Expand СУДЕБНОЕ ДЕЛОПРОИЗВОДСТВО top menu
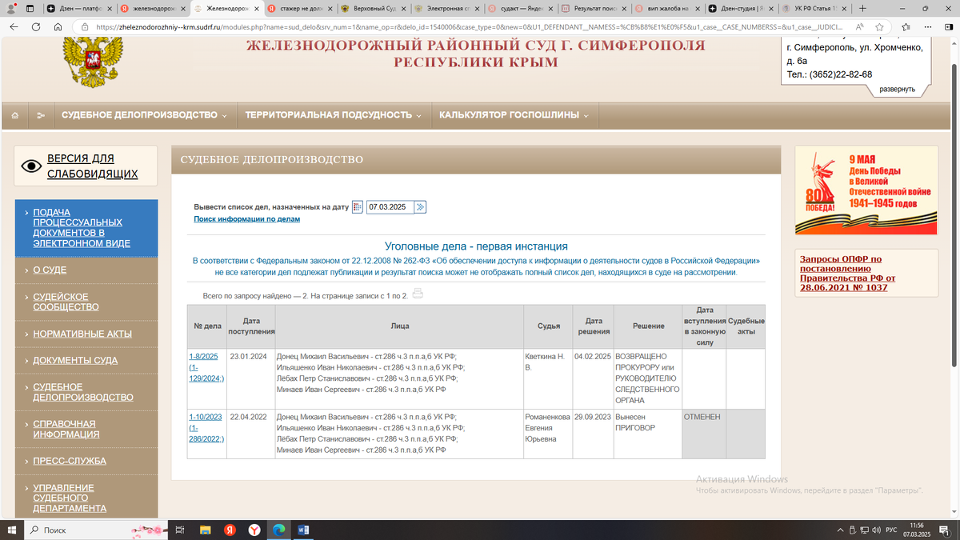This screenshot has width=960, height=540. [x=144, y=115]
